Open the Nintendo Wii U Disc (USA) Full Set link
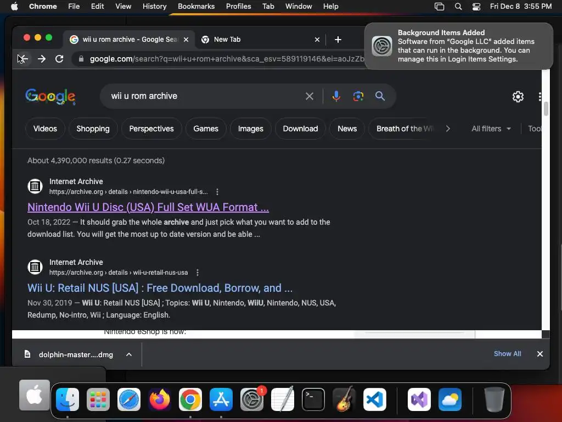 click(x=148, y=207)
